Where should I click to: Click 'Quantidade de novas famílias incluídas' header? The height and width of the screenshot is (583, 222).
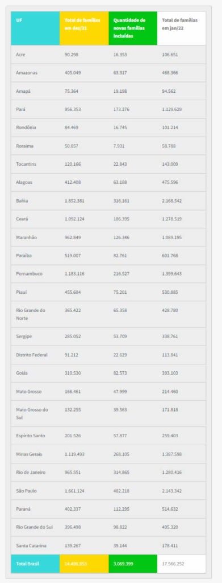coord(133,28)
